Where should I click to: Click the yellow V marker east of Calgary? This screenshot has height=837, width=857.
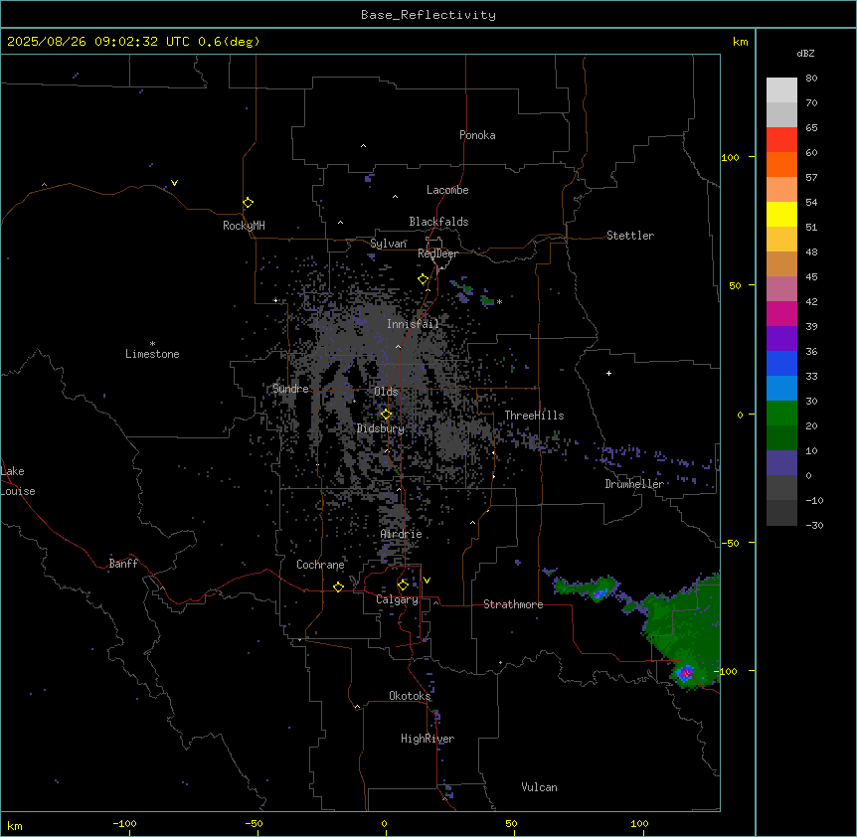click(427, 581)
